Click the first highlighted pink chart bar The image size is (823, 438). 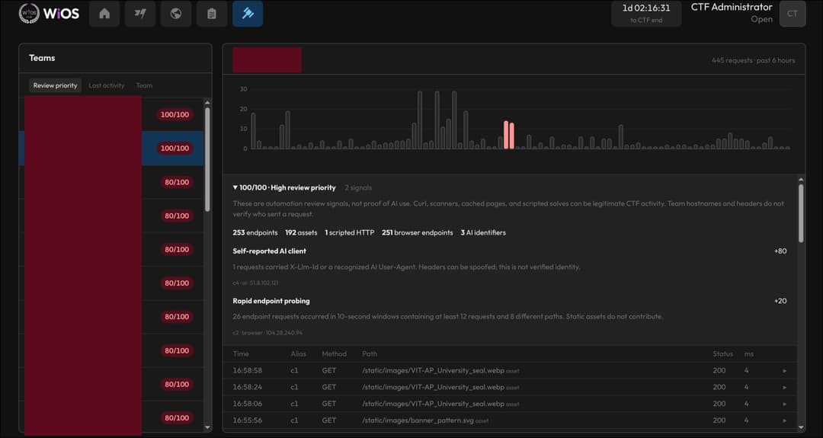[x=506, y=136]
